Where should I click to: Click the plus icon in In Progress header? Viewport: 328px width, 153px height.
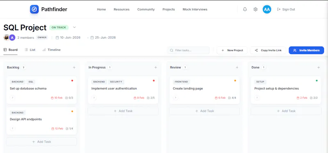point(156,67)
